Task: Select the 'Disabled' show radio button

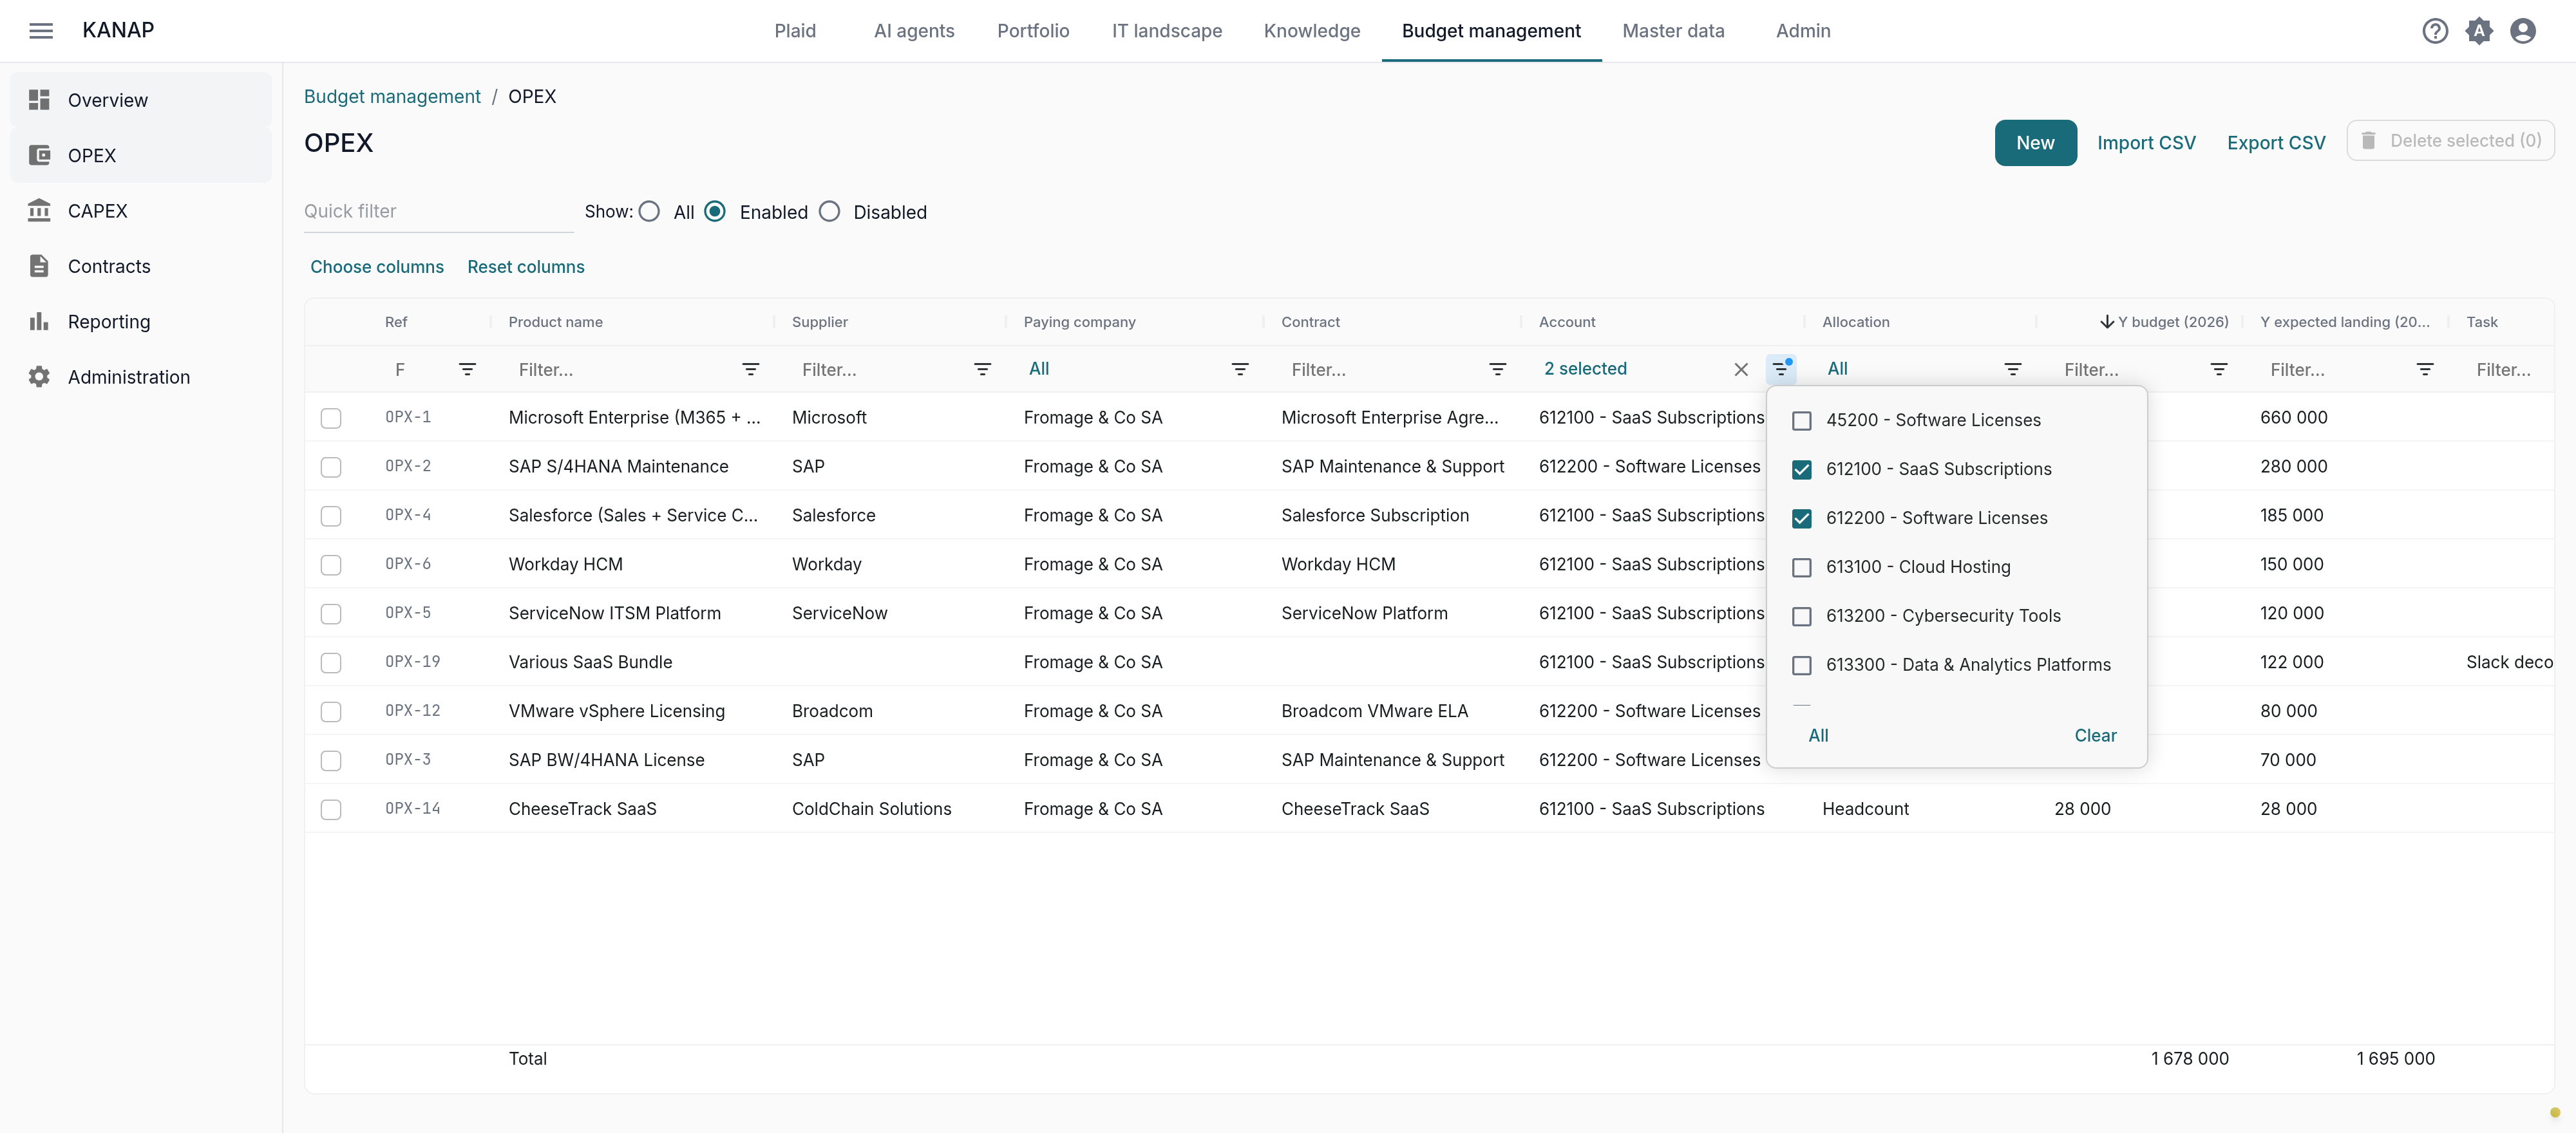Action: [829, 212]
